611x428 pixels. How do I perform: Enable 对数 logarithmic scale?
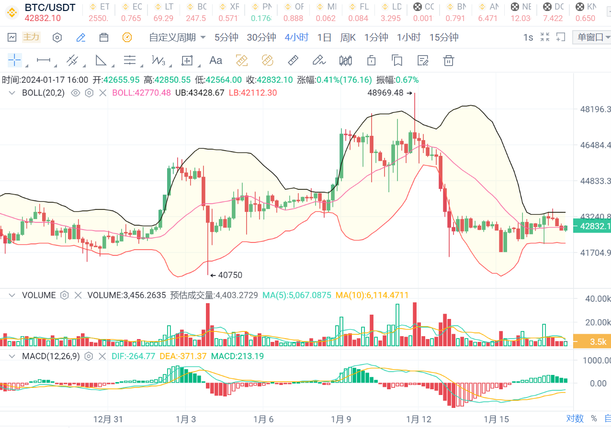tap(575, 418)
